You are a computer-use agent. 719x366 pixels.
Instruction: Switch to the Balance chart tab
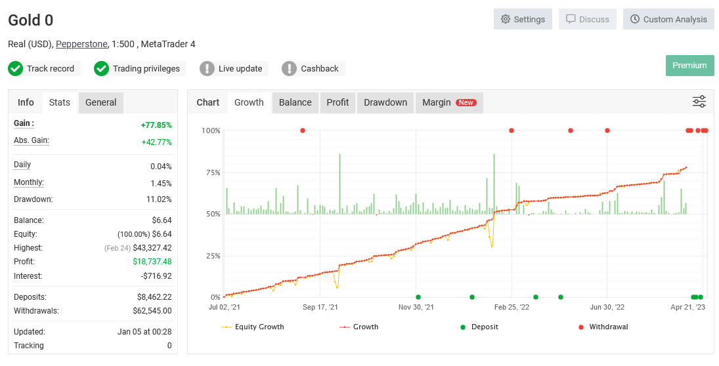coord(295,102)
